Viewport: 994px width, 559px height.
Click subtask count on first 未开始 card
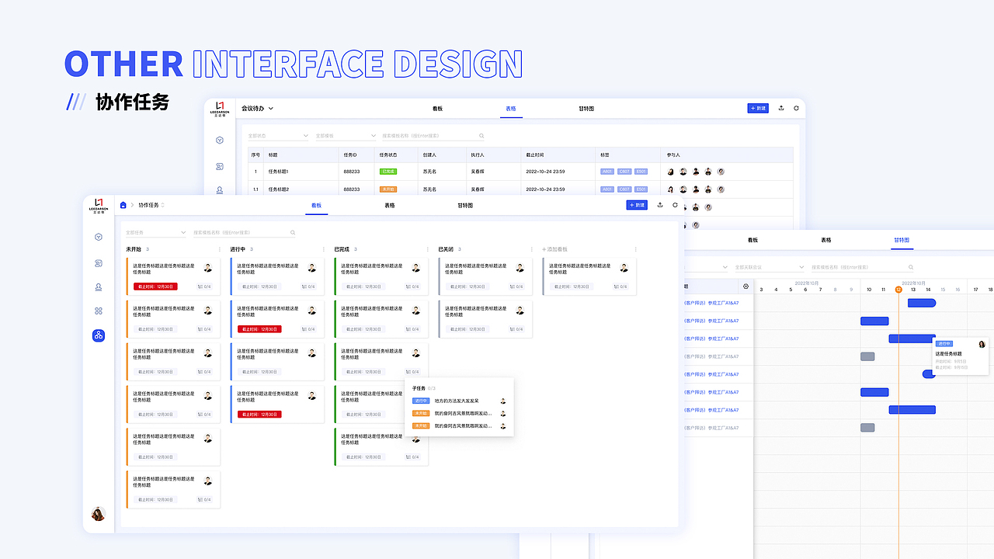[204, 286]
